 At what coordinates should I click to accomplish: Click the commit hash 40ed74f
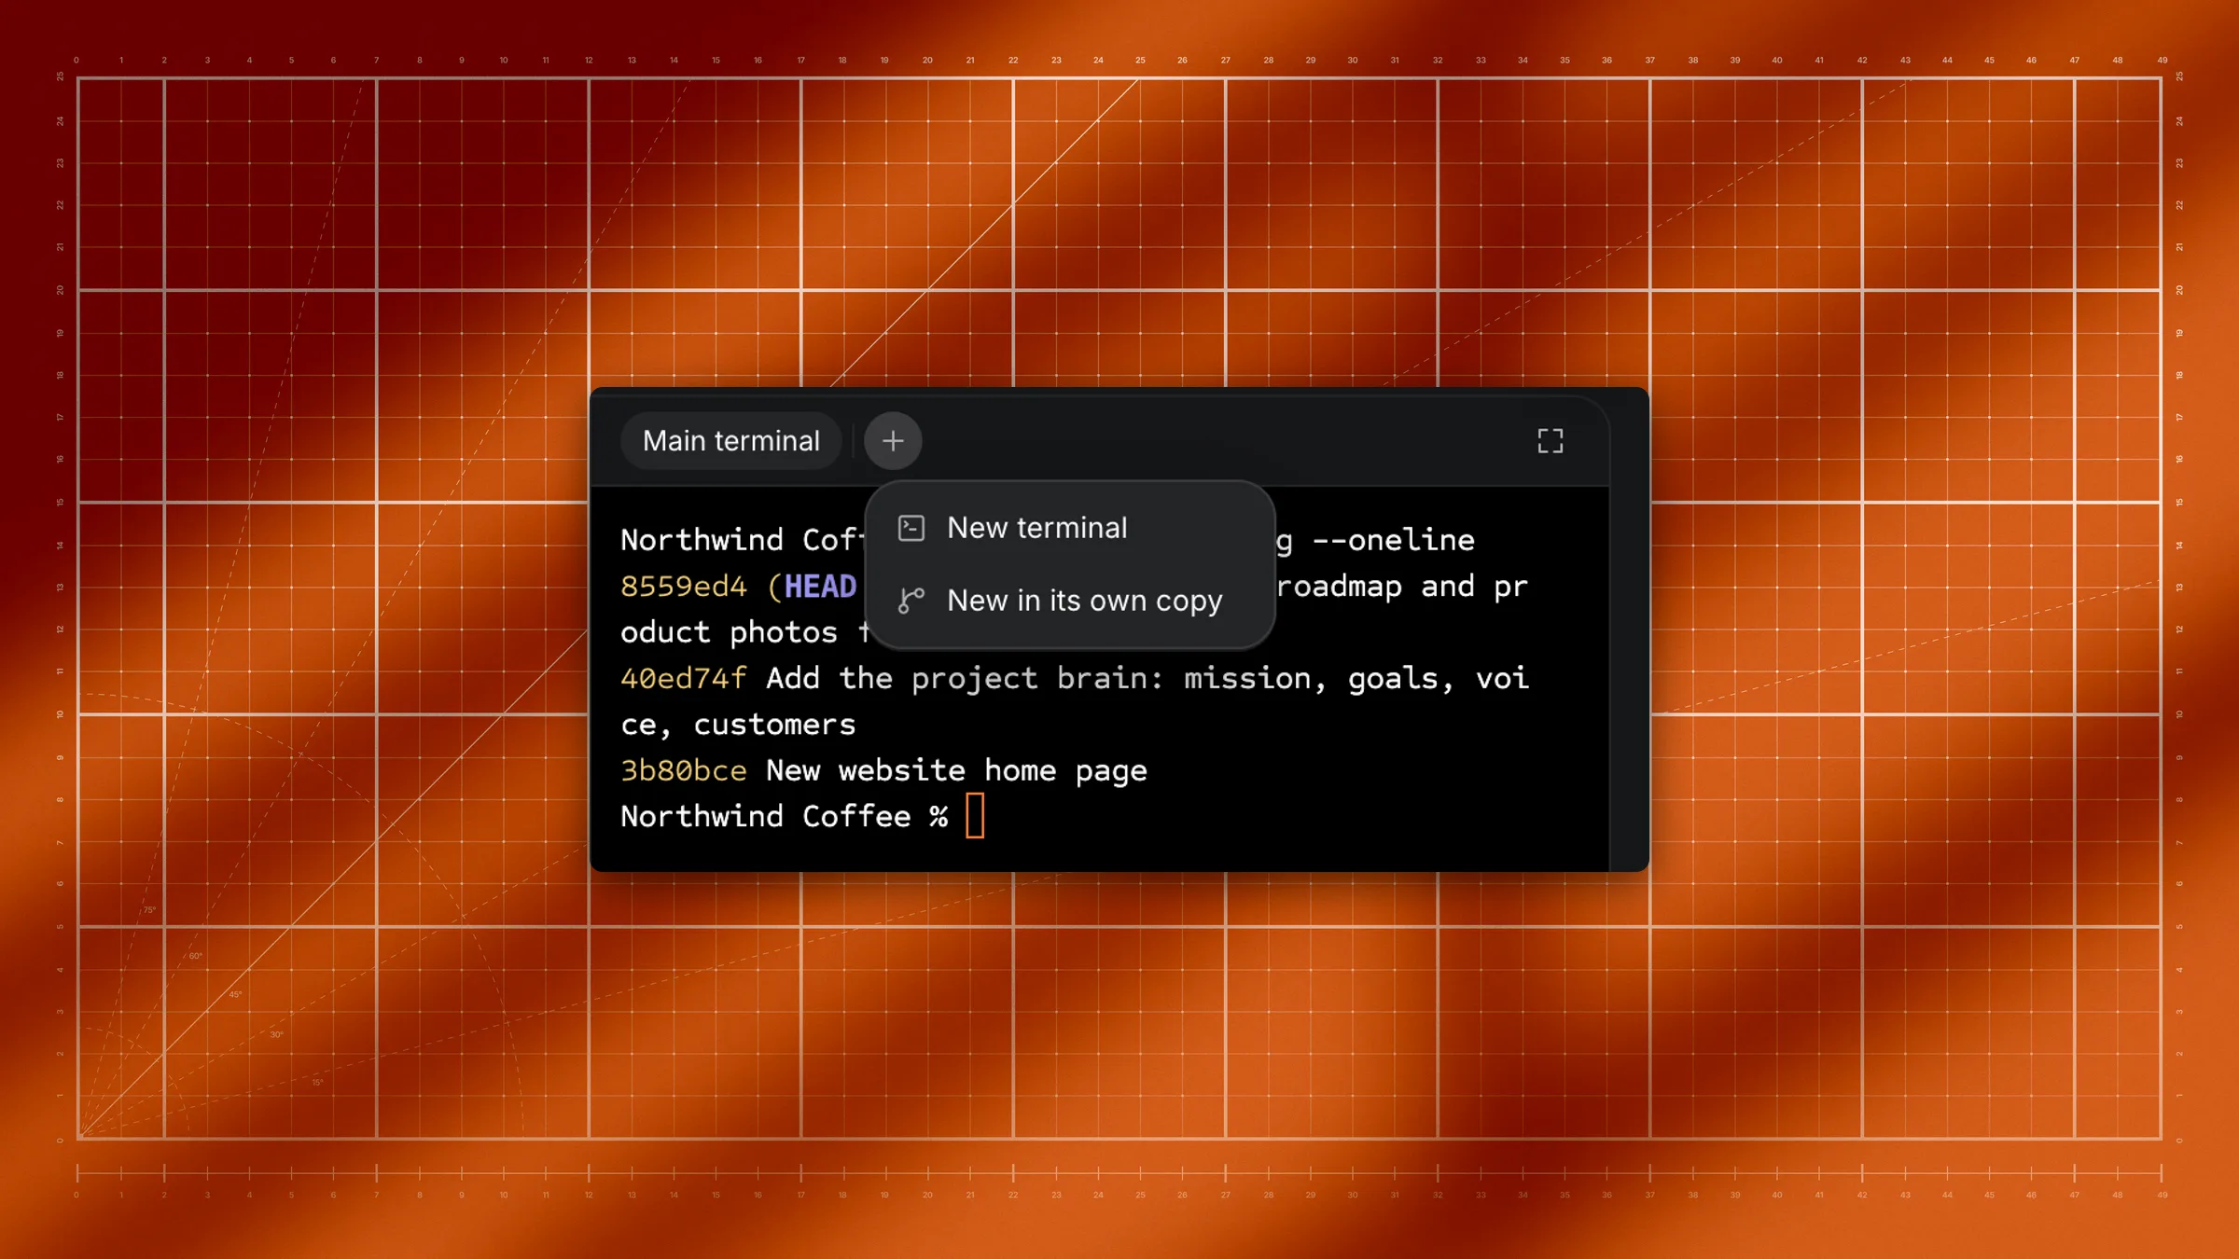click(x=684, y=678)
